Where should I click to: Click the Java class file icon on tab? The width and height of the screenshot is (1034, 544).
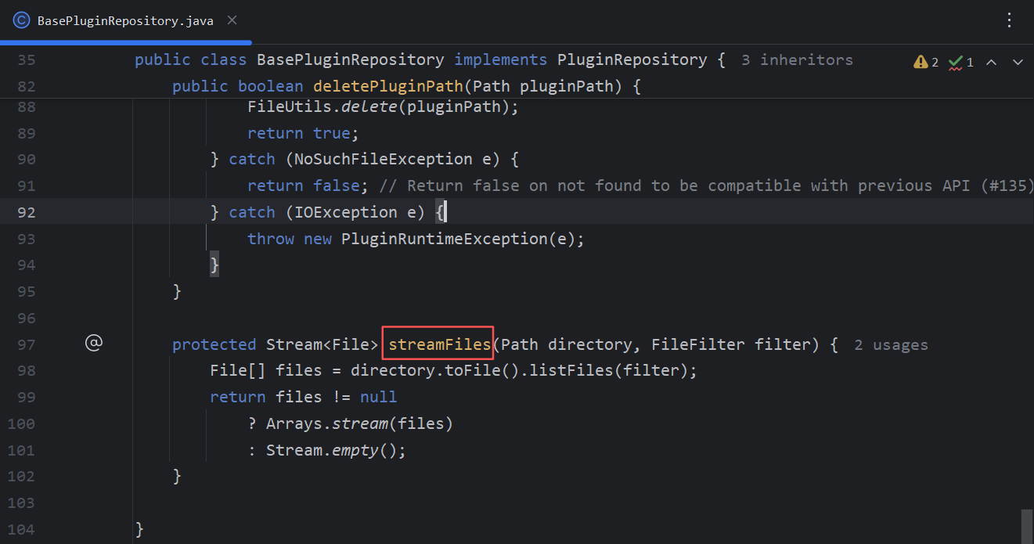point(22,20)
